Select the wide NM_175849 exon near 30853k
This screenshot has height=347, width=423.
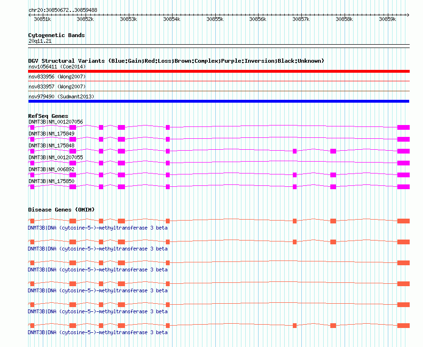pyautogui.click(x=121, y=139)
